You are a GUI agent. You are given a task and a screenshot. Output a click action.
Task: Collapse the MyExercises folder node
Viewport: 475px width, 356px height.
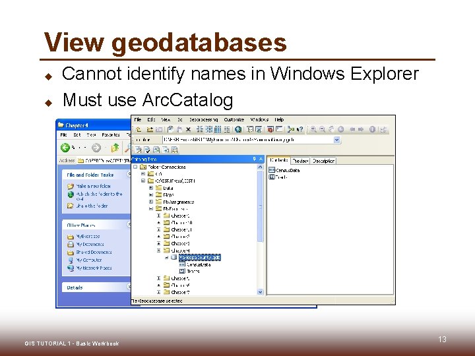tap(151, 208)
